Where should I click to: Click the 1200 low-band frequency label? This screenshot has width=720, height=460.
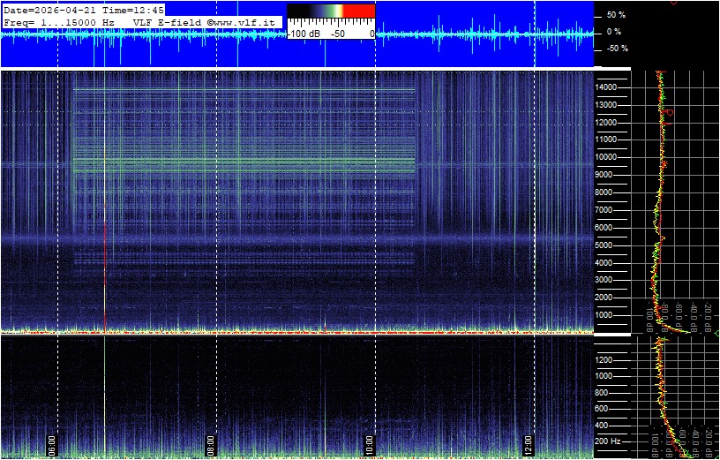click(x=604, y=360)
